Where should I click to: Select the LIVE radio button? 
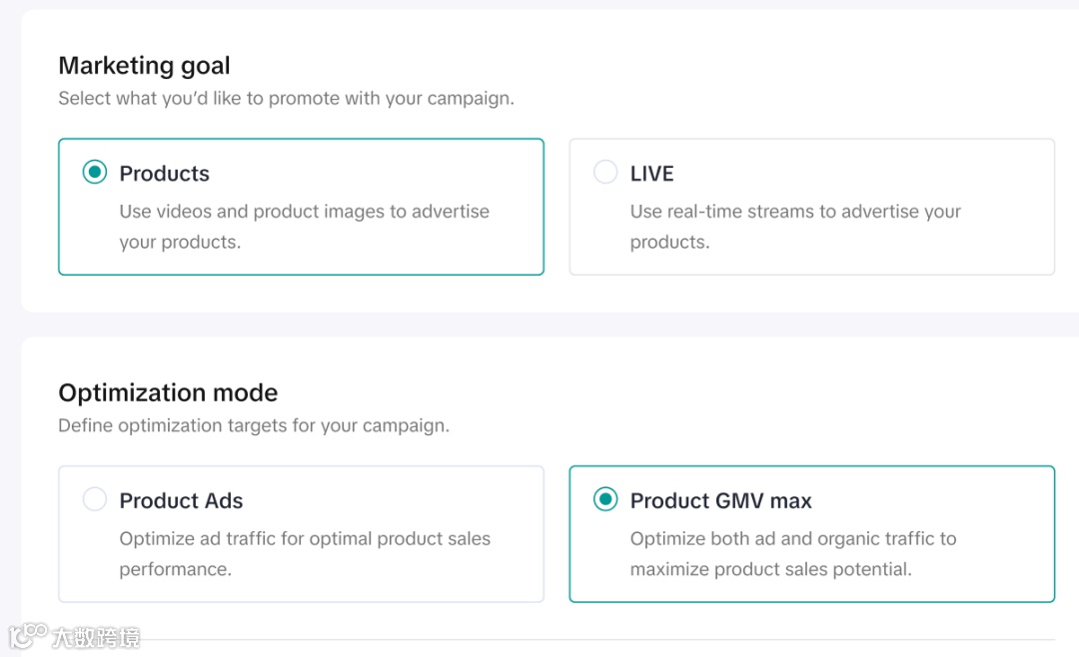(x=605, y=173)
